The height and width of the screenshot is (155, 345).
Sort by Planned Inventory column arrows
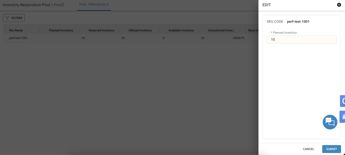[80, 31]
